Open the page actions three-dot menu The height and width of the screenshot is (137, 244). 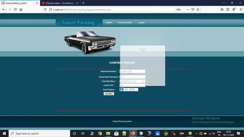(188, 10)
